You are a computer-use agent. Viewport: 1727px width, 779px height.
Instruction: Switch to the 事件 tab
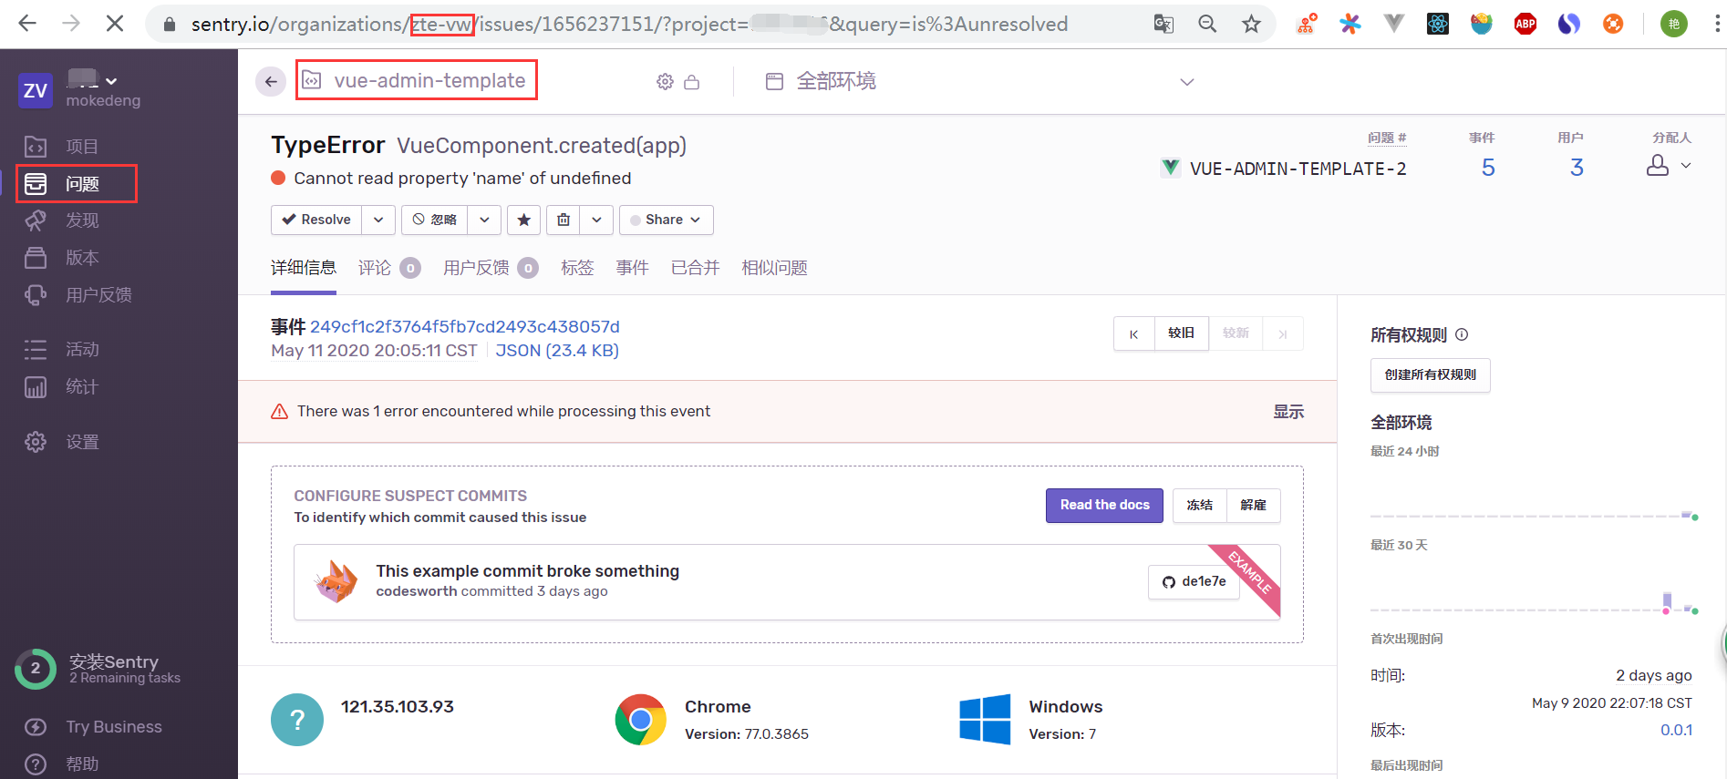[x=632, y=268]
